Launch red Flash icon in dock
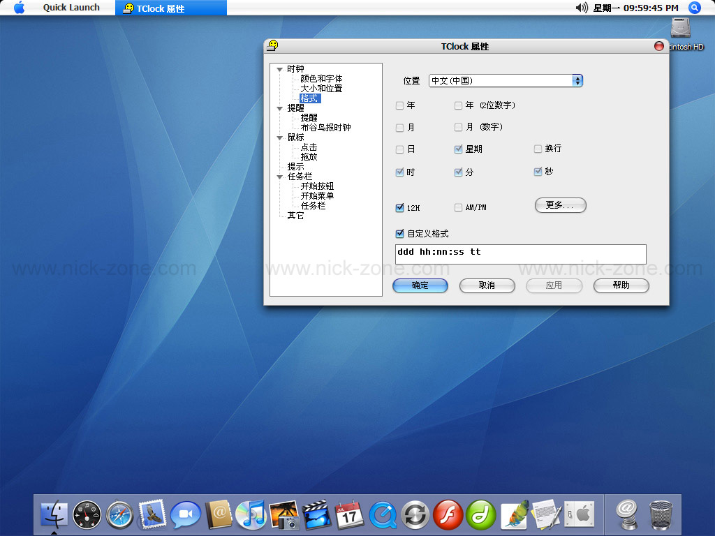This screenshot has width=715, height=536. click(448, 515)
